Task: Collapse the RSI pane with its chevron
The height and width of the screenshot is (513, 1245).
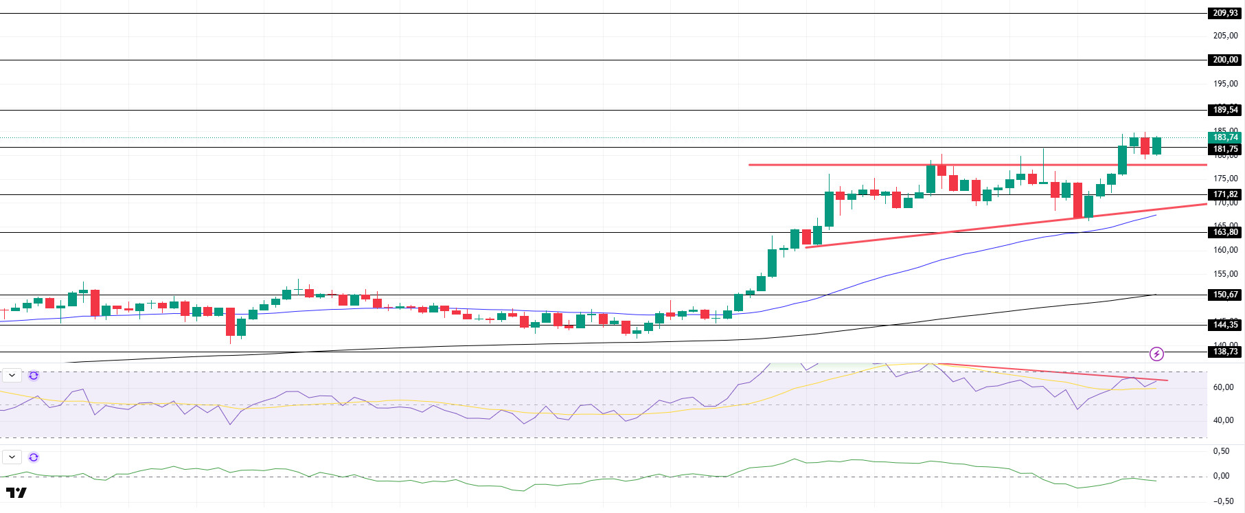Action: 12,376
